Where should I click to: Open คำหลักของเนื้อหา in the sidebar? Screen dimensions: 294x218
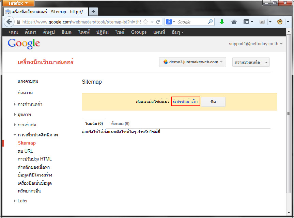click(34, 167)
